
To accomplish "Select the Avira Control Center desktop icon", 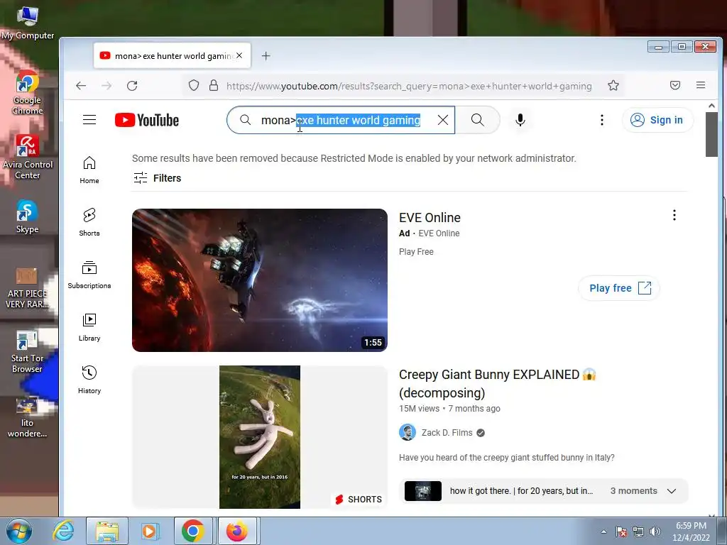I will pos(28,158).
